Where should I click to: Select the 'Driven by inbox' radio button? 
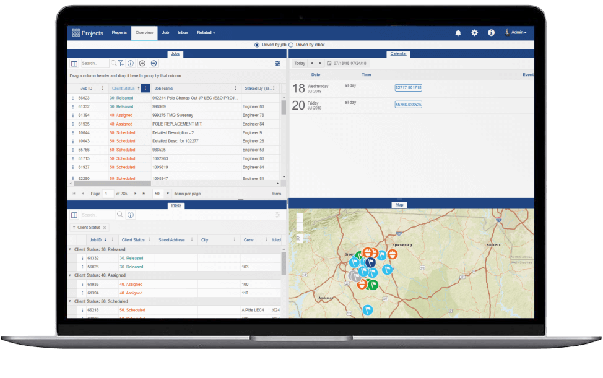(x=291, y=45)
